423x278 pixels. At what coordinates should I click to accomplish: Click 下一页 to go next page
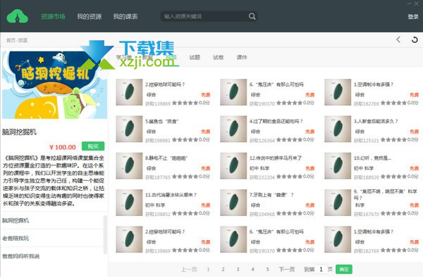[287, 269]
